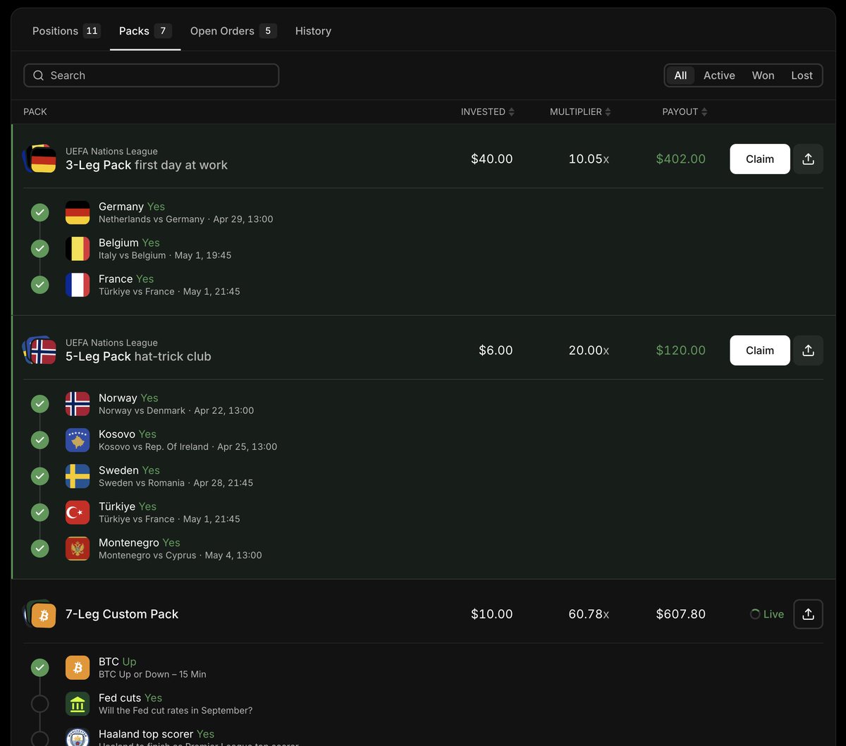This screenshot has height=746, width=846.
Task: Click the search magnifier icon
Action: click(x=39, y=75)
